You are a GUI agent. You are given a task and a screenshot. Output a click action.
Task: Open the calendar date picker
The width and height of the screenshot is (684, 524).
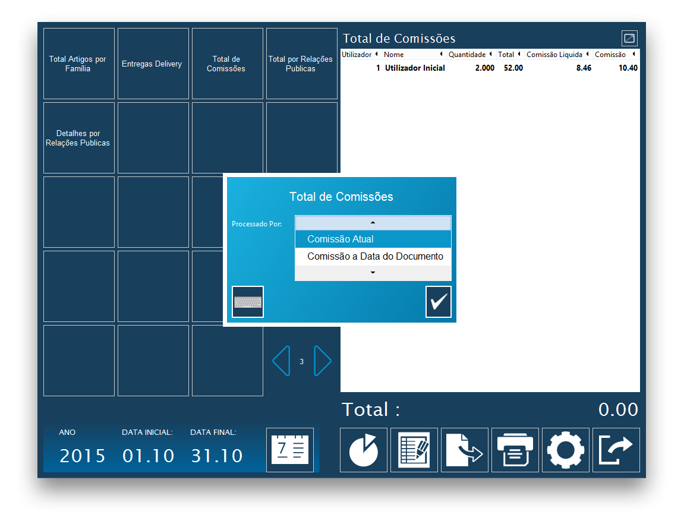290,450
